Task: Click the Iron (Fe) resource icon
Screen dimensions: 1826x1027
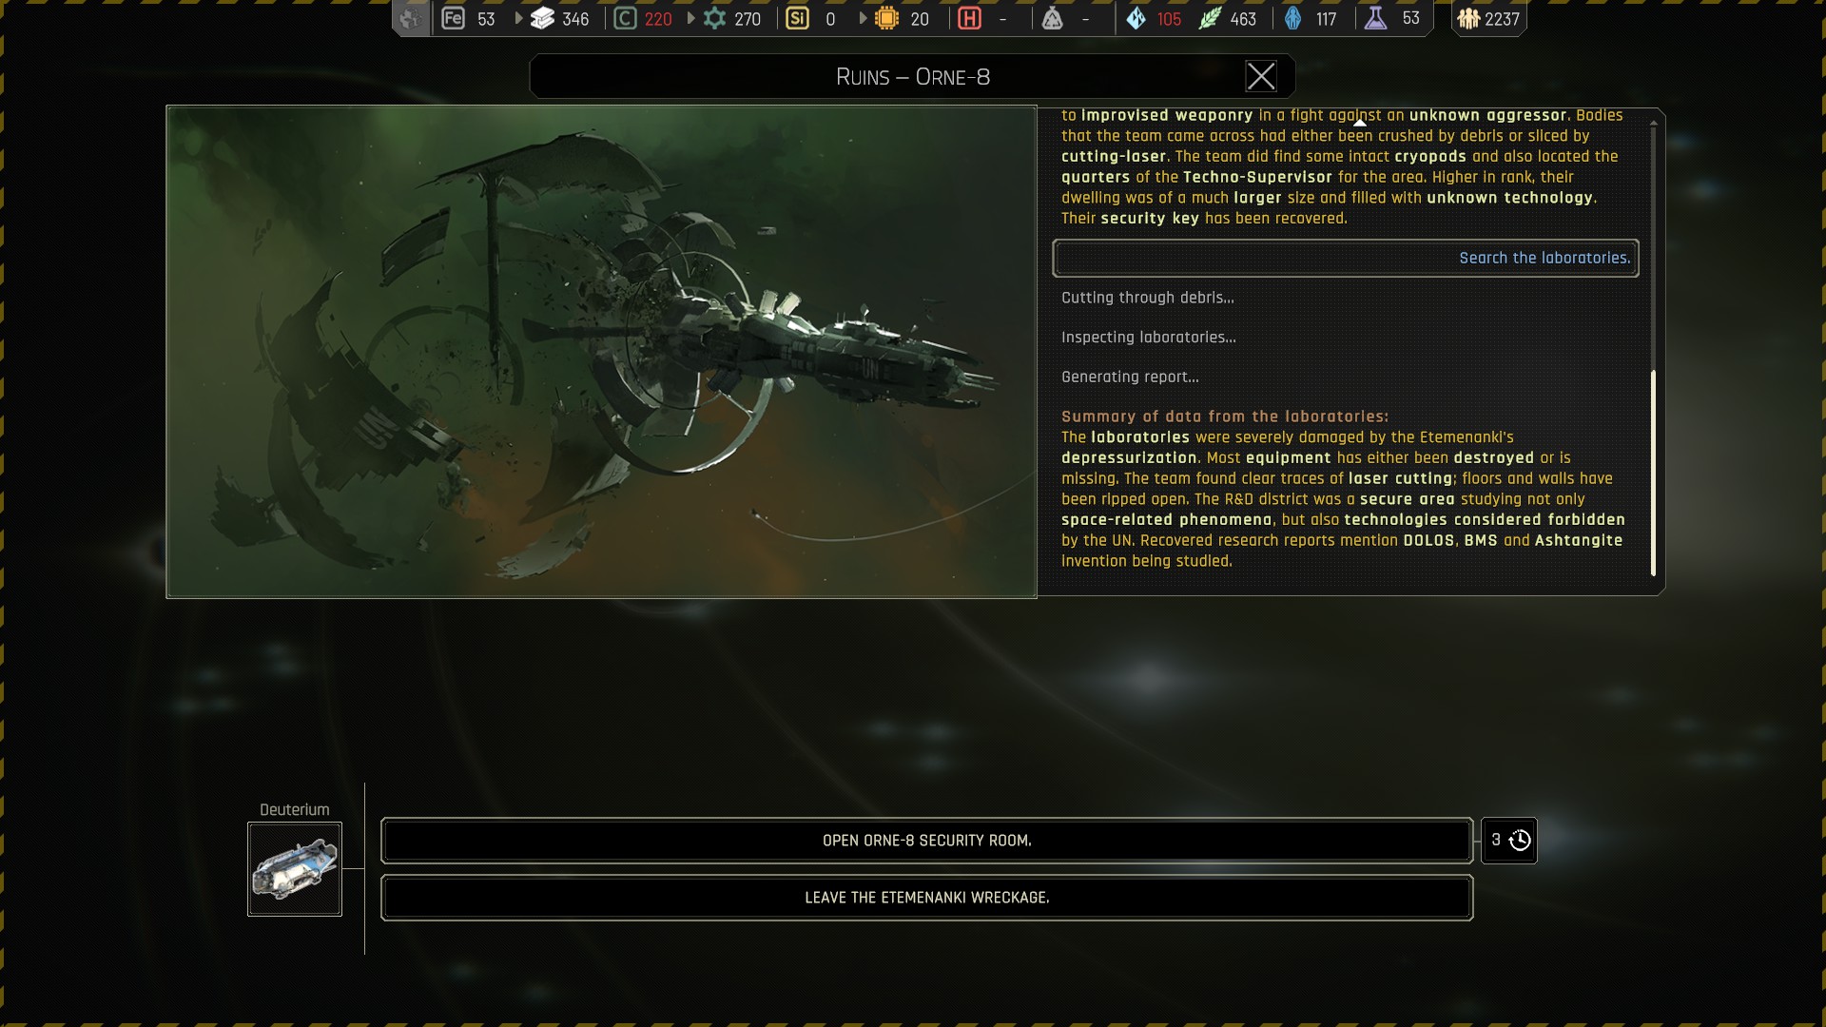Action: [454, 18]
